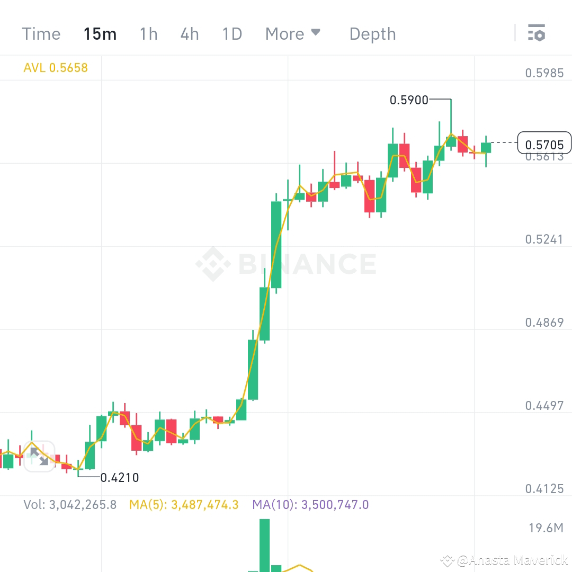Select the Time interval option
The height and width of the screenshot is (572, 572).
coord(41,33)
